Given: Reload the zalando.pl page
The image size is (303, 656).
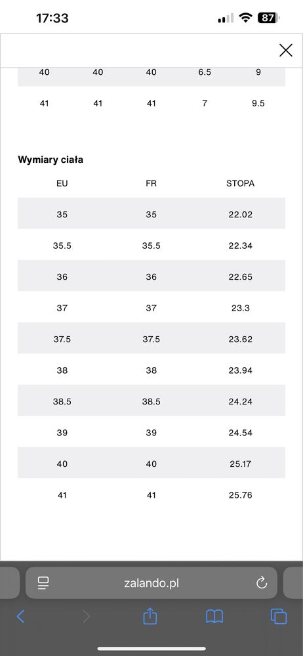Looking at the screenshot, I should point(262,582).
